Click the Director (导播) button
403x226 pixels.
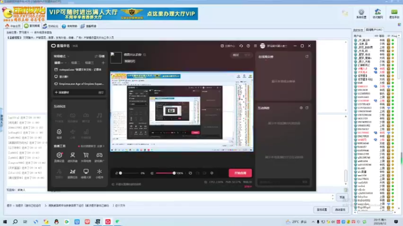[100, 56]
